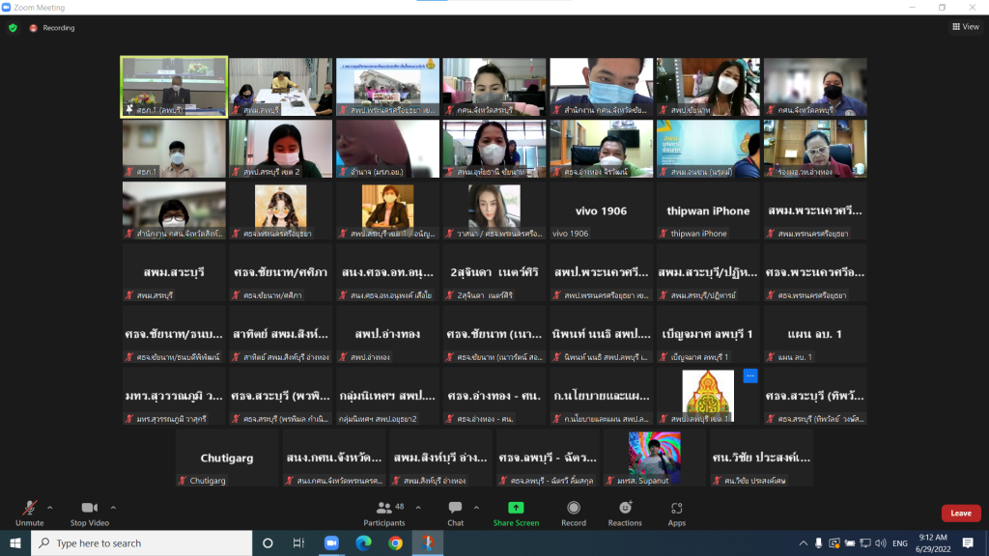Open the Participants panel
The width and height of the screenshot is (989, 556).
[x=384, y=514]
